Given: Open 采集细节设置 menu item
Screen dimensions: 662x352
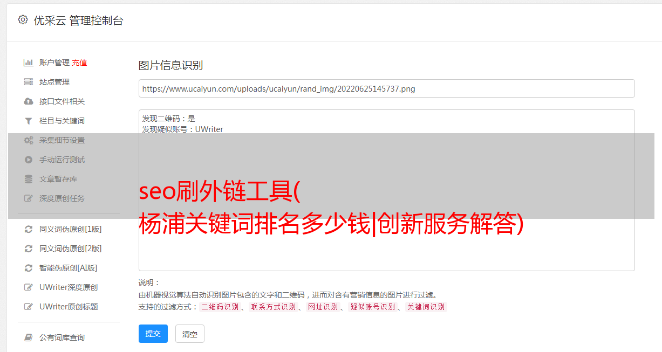Looking at the screenshot, I should click(62, 140).
